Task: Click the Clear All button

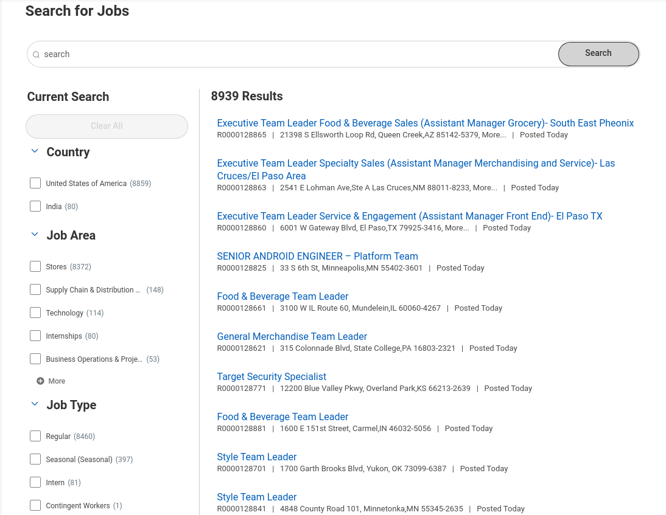Action: coord(107,126)
